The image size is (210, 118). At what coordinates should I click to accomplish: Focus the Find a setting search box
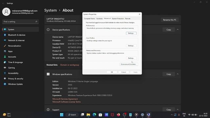point(20,22)
